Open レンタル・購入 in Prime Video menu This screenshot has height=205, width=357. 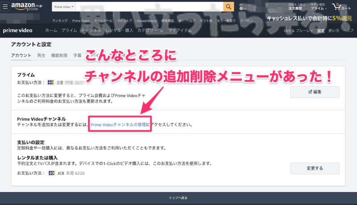coord(119,30)
